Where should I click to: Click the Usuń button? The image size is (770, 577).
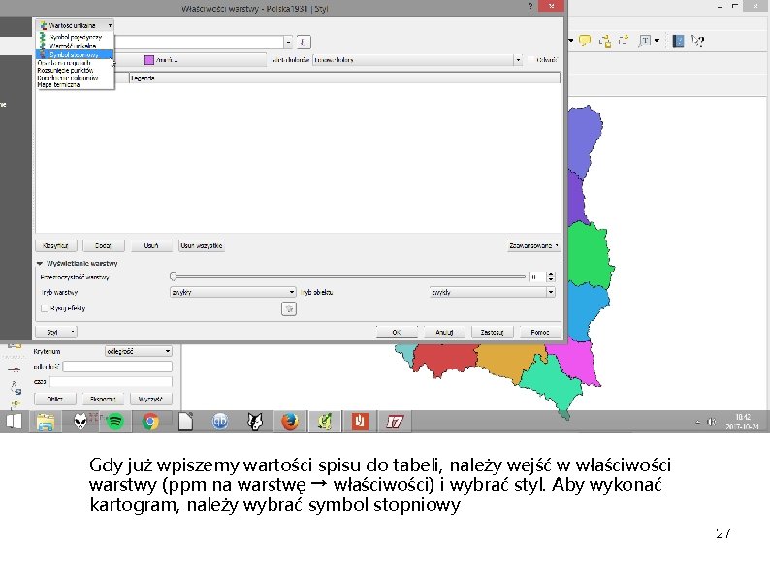coord(151,245)
